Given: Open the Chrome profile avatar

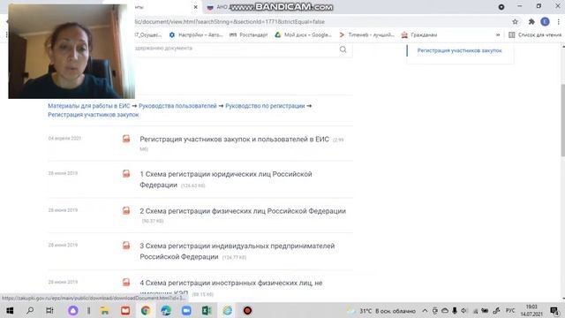Looking at the screenshot, I should (x=545, y=22).
